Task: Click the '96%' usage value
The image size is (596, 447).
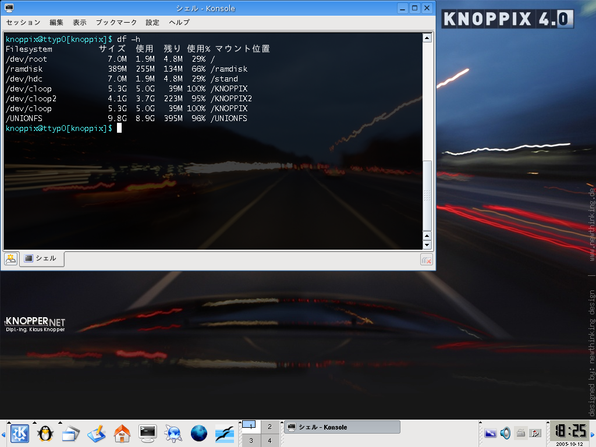Action: click(x=198, y=118)
